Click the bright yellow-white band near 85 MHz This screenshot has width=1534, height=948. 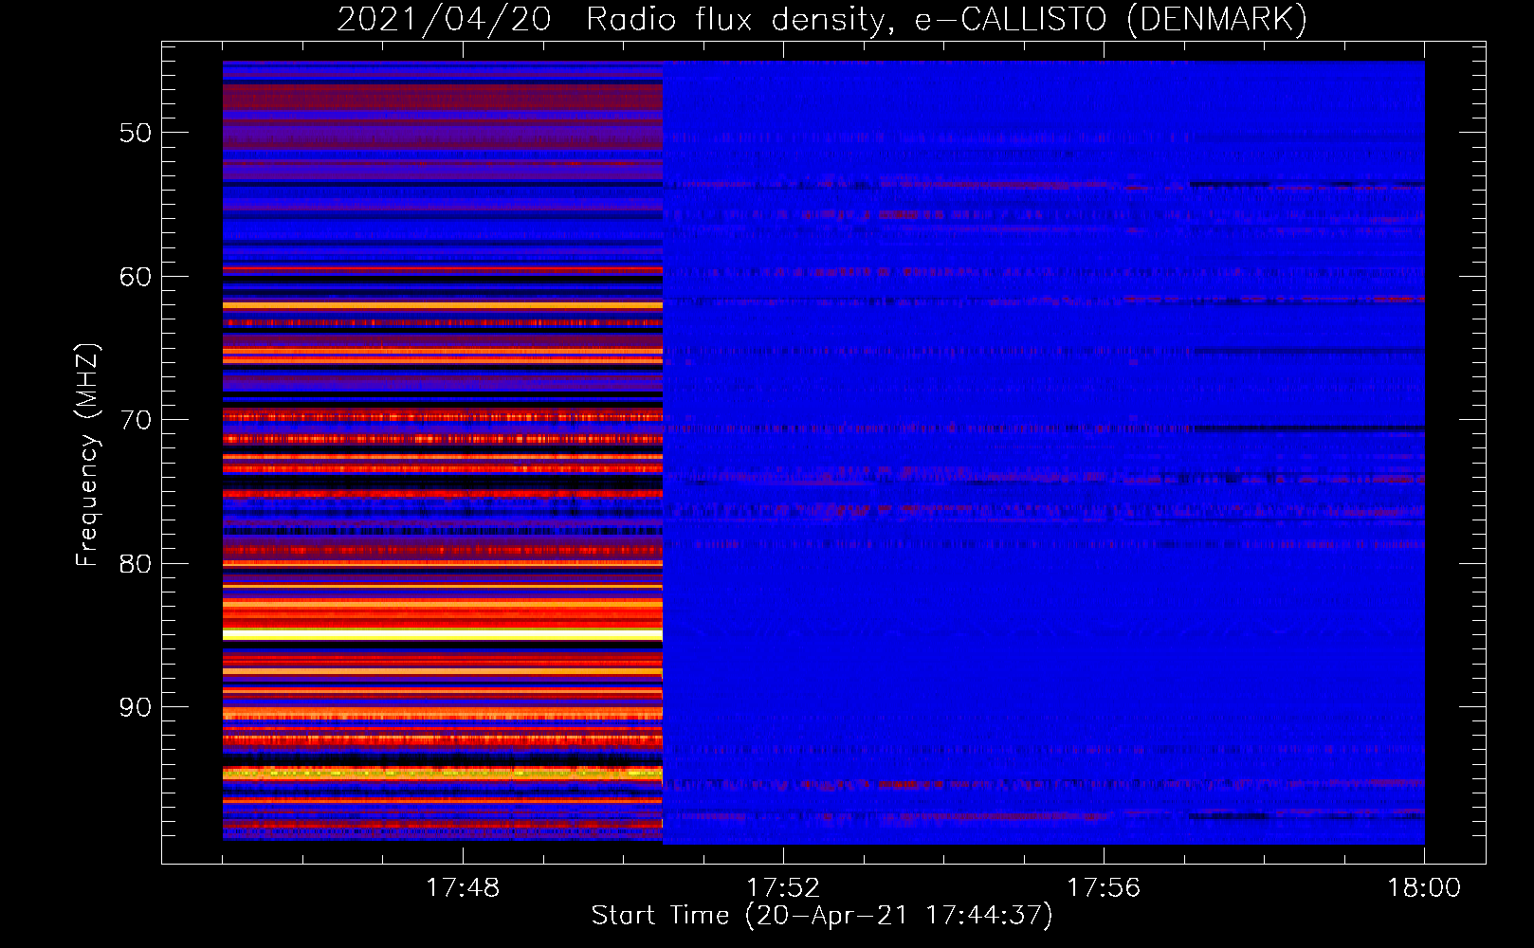click(443, 634)
